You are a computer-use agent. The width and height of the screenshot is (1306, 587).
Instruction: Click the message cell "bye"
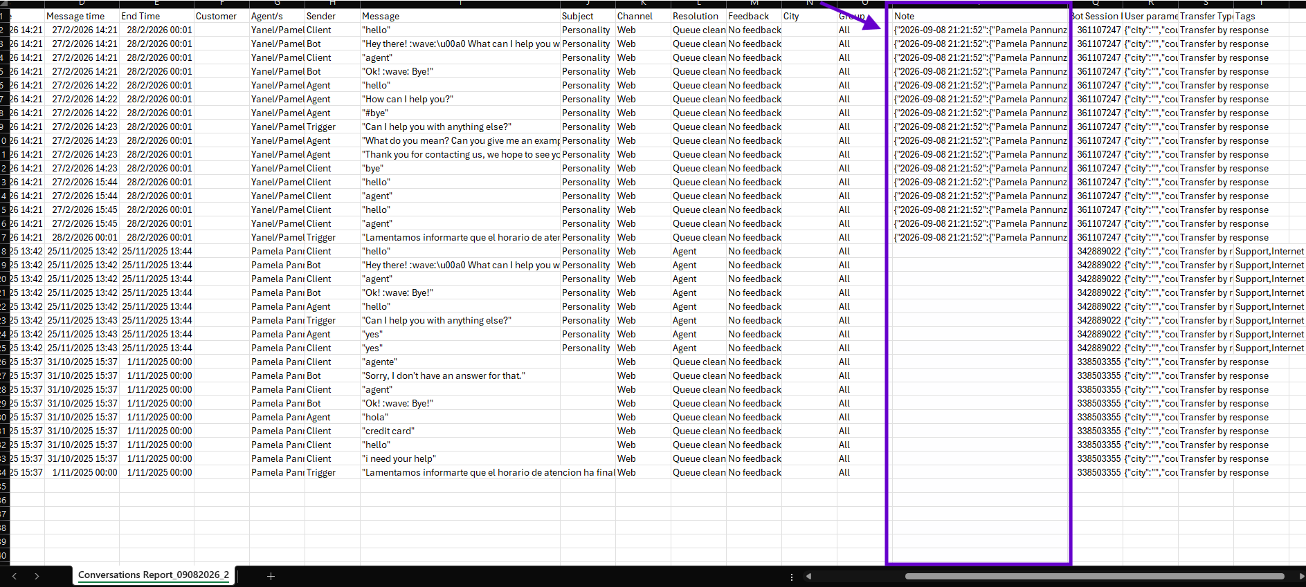point(460,168)
